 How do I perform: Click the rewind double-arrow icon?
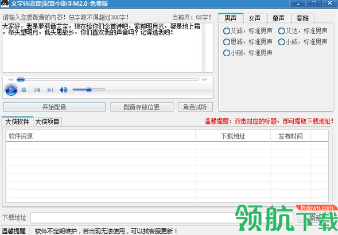[x=10, y=80]
